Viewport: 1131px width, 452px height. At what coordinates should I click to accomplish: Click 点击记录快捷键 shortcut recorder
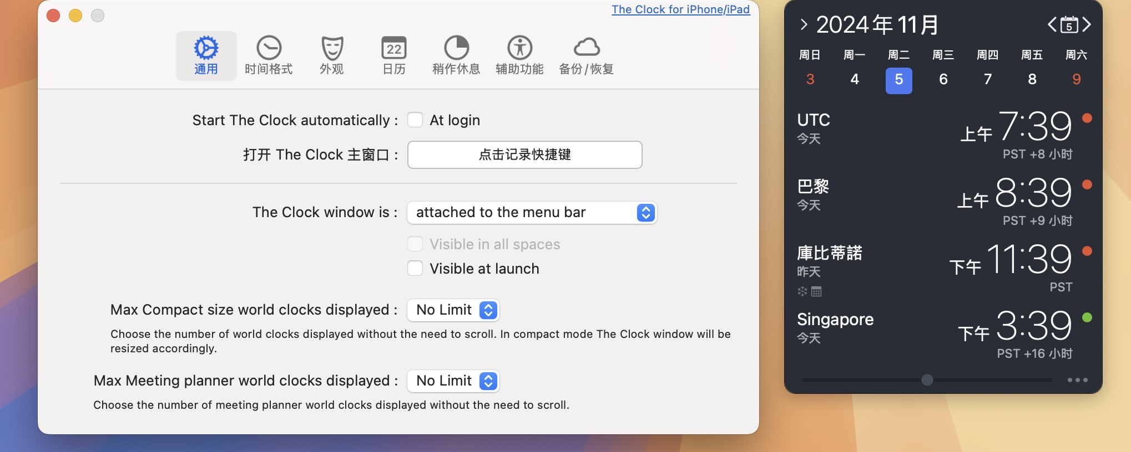tap(524, 155)
